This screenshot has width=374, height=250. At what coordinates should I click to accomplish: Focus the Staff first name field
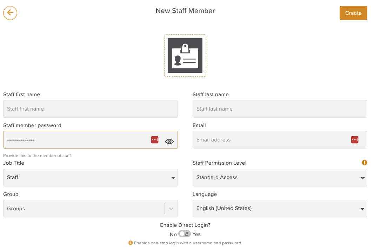pyautogui.click(x=90, y=109)
